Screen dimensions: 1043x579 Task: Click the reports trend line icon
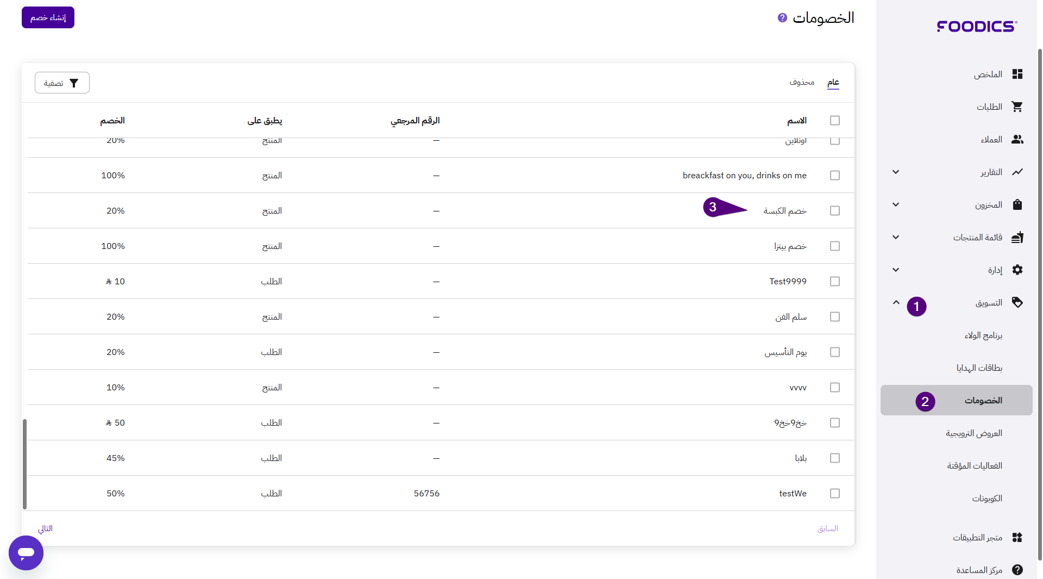(1017, 172)
